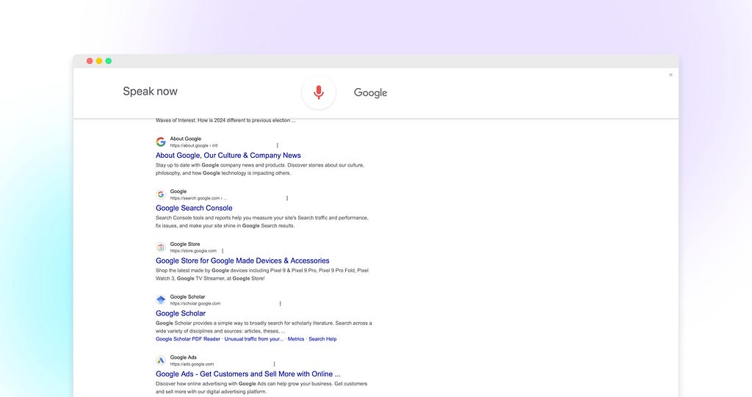Open more options for Google Scholar result
The image size is (752, 397).
[x=280, y=304]
